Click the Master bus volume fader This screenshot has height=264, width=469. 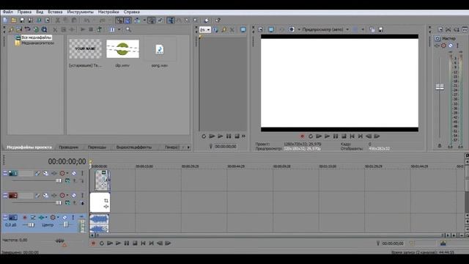pos(440,87)
